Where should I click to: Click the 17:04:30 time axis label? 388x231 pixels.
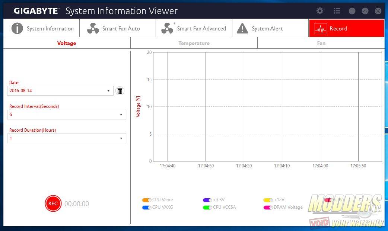coord(206,166)
